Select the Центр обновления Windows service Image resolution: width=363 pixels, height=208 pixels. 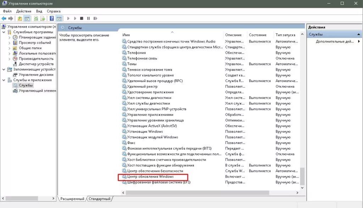(150, 177)
